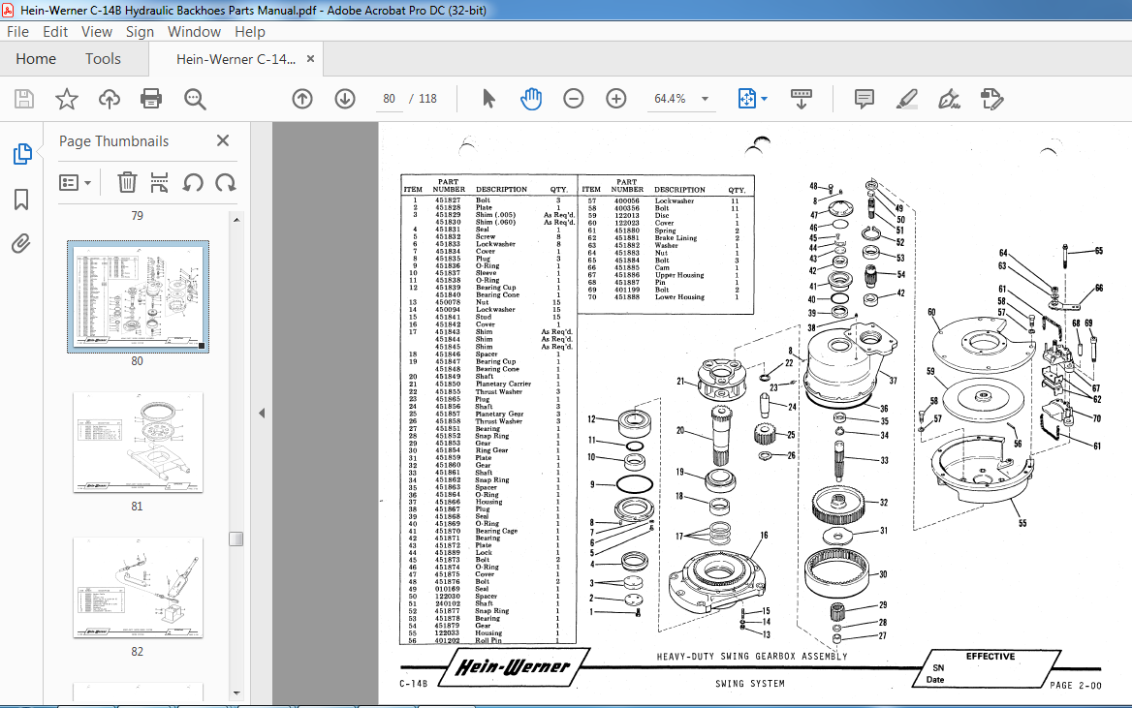Click thumbnails scrollbar down arrow

point(236,693)
